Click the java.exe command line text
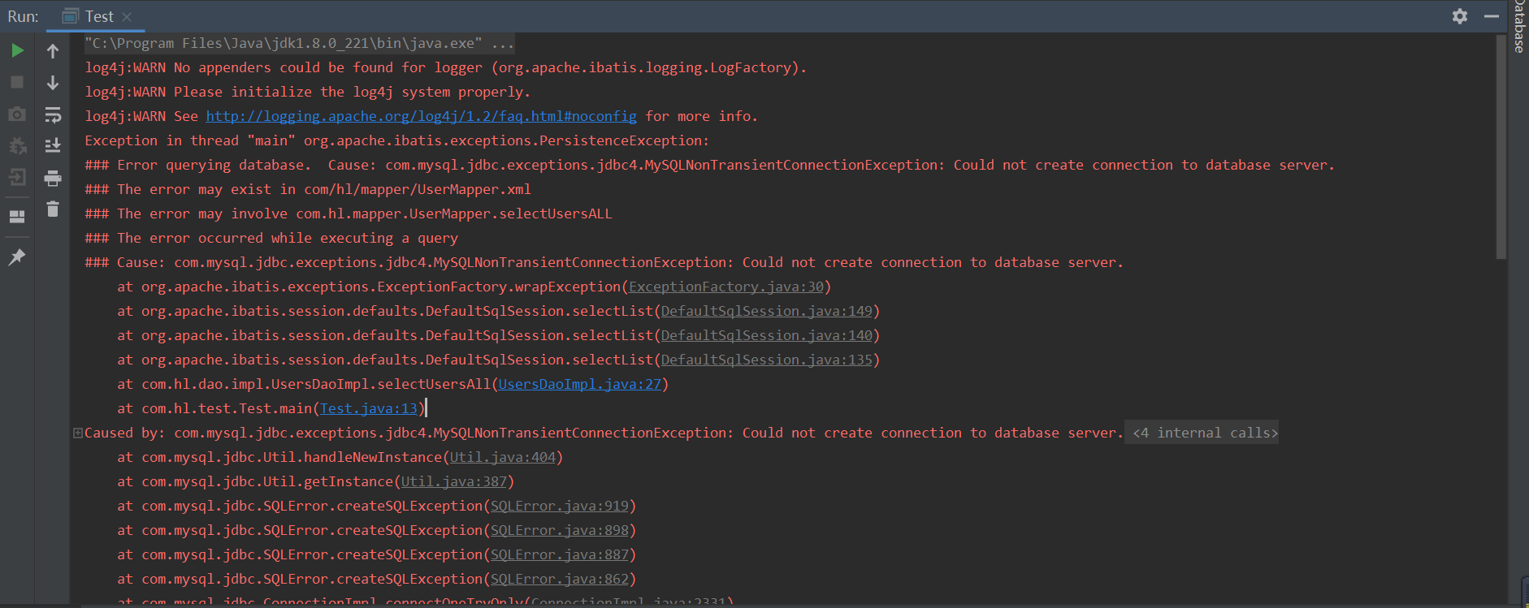This screenshot has width=1529, height=608. pyautogui.click(x=299, y=43)
